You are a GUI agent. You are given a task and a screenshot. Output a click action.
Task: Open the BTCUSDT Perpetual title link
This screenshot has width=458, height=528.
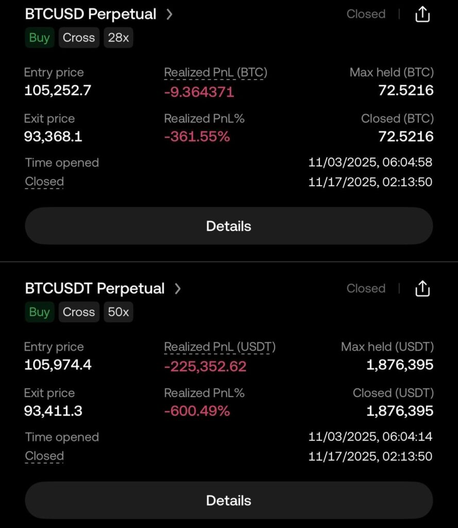pos(95,289)
